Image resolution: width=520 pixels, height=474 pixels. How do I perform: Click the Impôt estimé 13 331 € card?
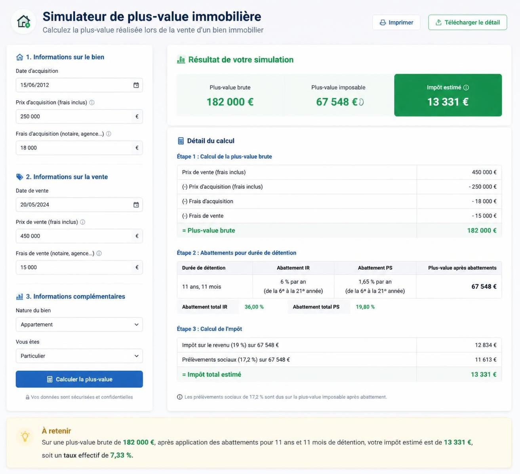(x=448, y=95)
